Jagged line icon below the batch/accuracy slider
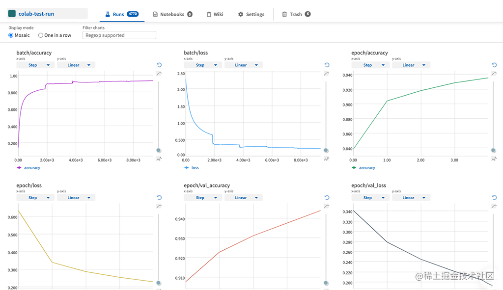 pos(159,158)
